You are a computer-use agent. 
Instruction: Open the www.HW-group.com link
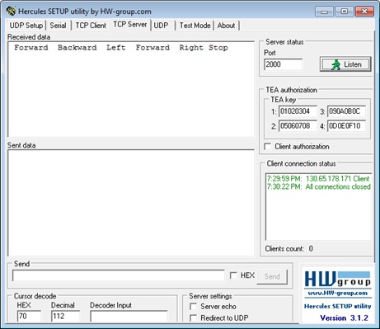coord(338,293)
